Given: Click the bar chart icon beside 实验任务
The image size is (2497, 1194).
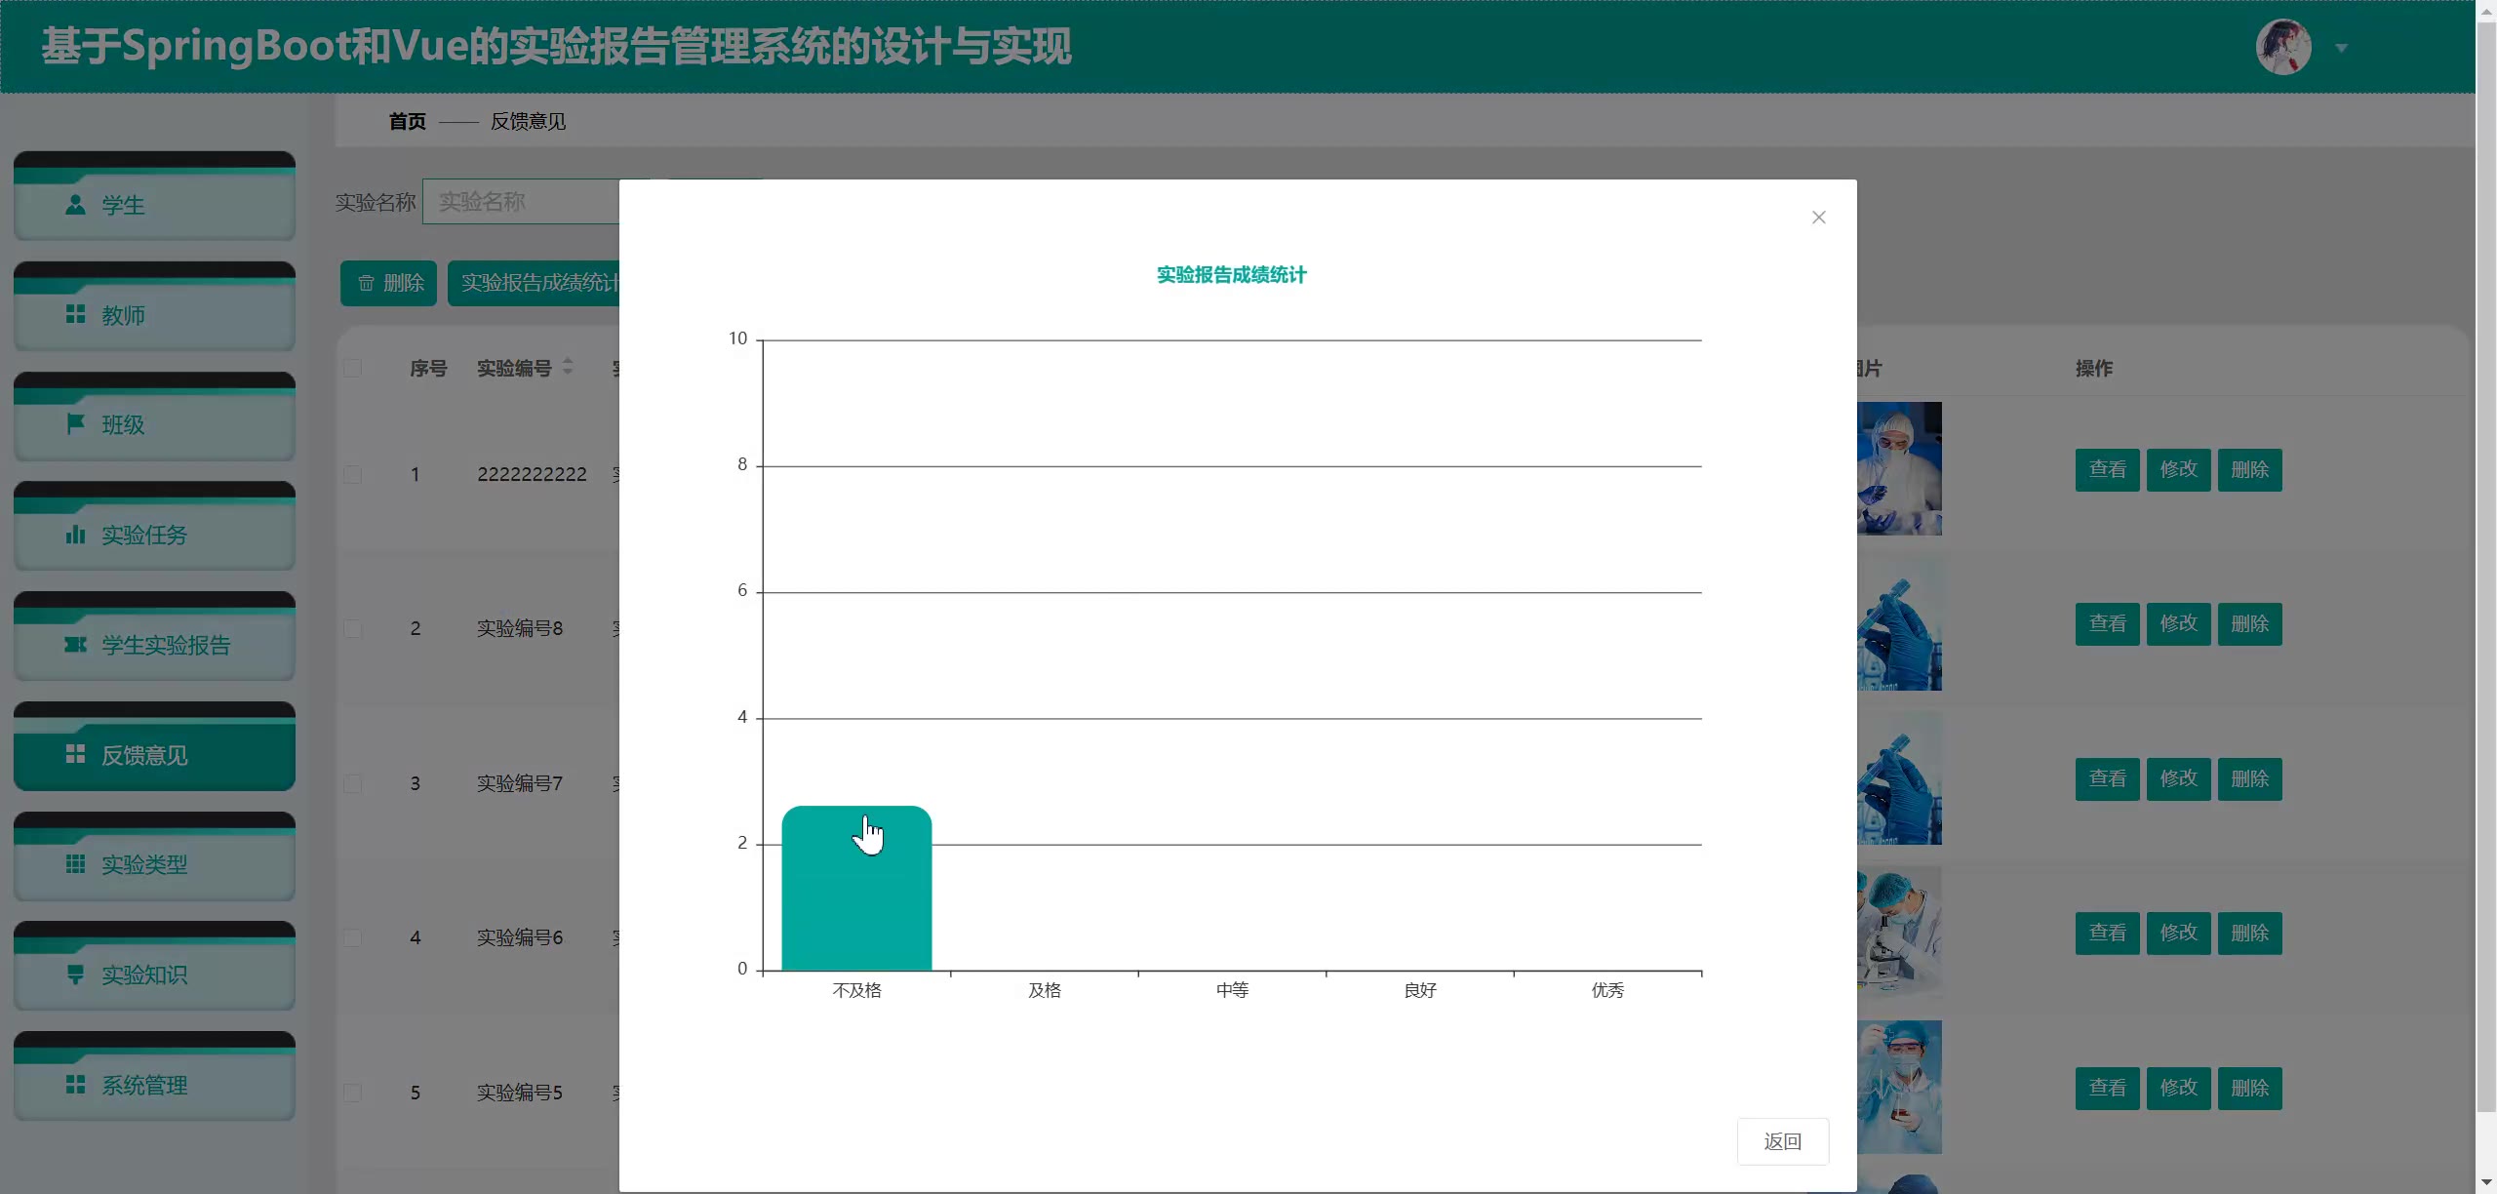Looking at the screenshot, I should pos(75,535).
